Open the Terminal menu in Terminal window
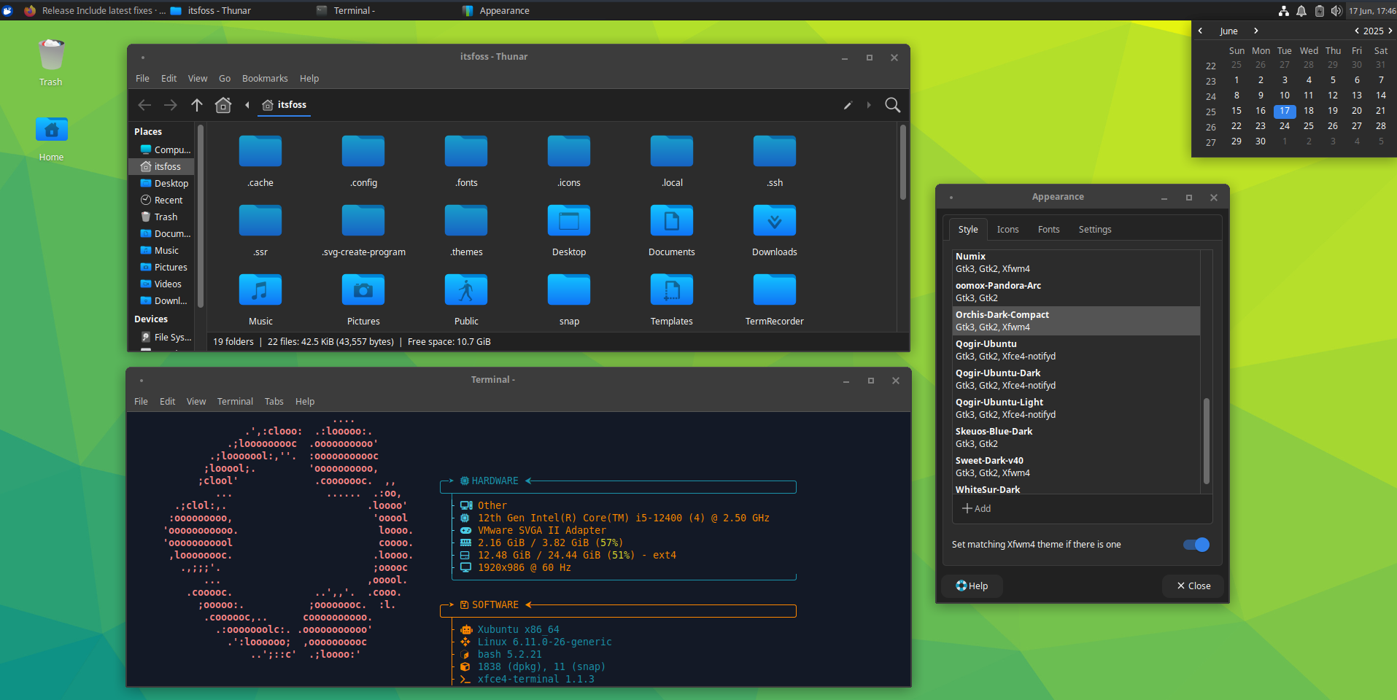Image resolution: width=1397 pixels, height=700 pixels. click(235, 402)
